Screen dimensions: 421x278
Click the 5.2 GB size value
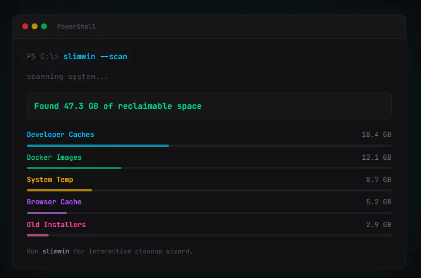pyautogui.click(x=379, y=202)
